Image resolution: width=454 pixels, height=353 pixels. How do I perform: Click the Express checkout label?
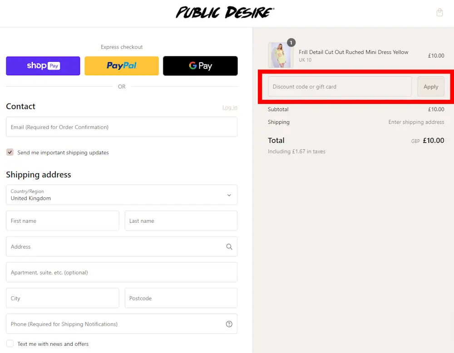[122, 47]
